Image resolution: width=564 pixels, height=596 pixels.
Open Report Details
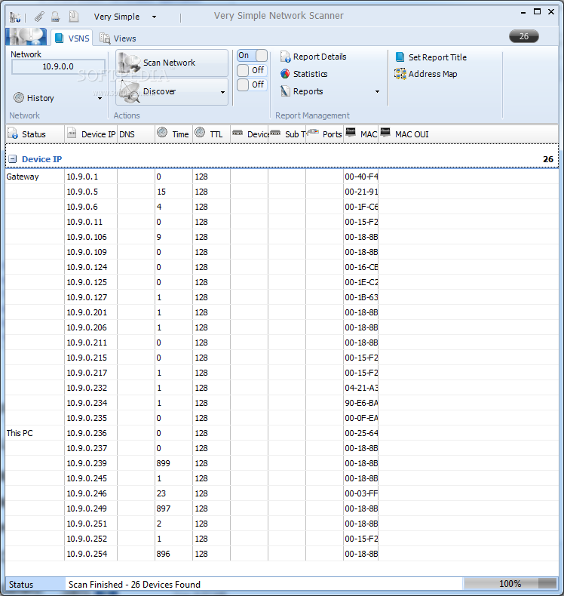[x=314, y=57]
